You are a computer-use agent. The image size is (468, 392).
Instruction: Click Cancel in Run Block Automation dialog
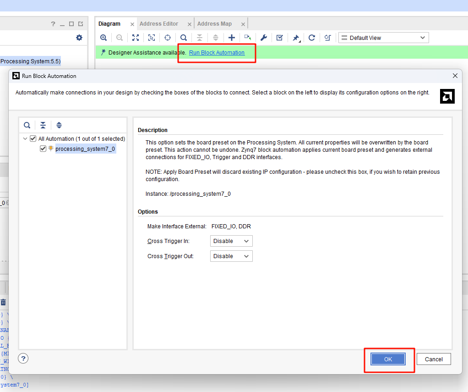point(434,359)
